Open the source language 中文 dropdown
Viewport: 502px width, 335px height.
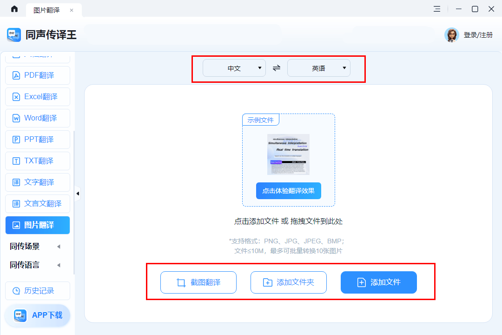(x=234, y=68)
